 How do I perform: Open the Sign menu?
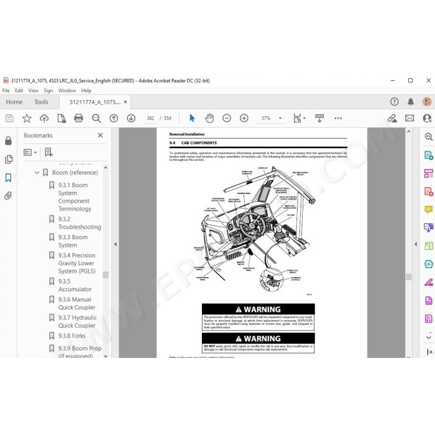[x=48, y=91]
